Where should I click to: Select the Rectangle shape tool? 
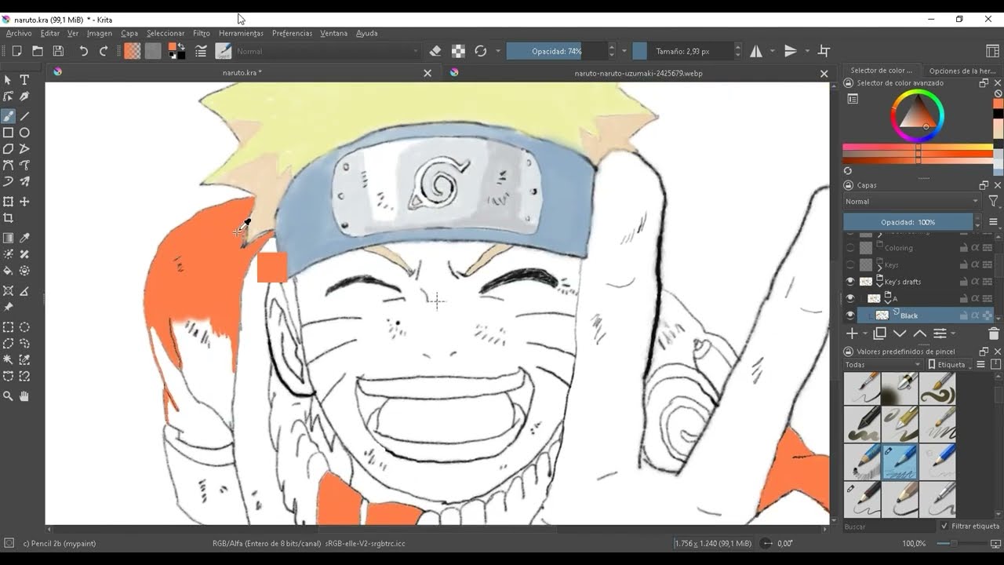(8, 133)
